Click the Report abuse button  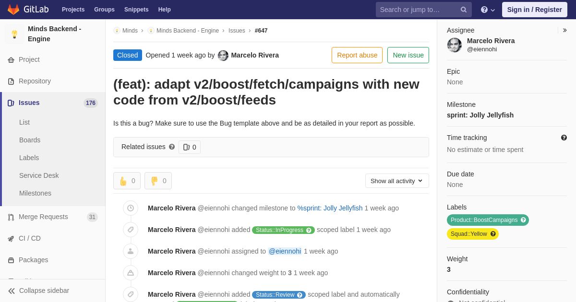coord(357,55)
